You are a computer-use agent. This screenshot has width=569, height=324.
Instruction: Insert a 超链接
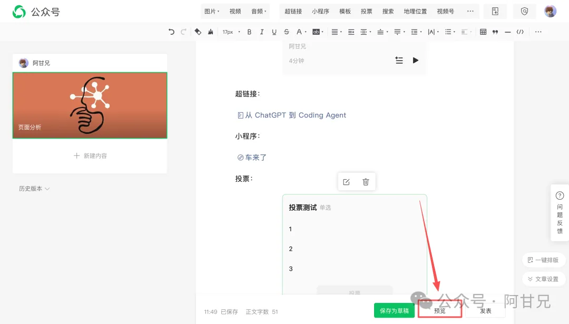(293, 11)
